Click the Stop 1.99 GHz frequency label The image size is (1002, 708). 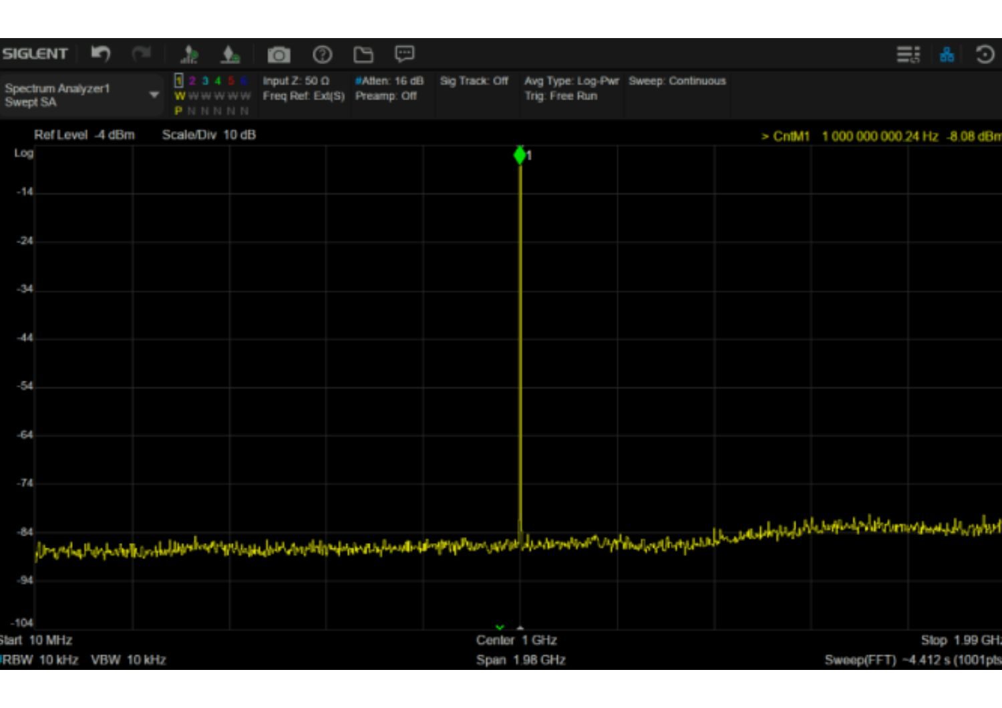click(961, 640)
